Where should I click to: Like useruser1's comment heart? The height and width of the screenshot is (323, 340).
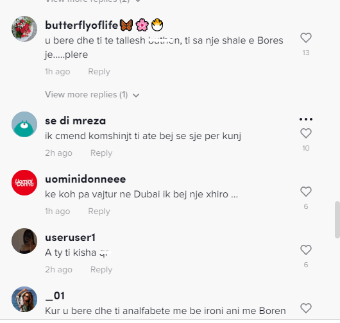point(306,250)
